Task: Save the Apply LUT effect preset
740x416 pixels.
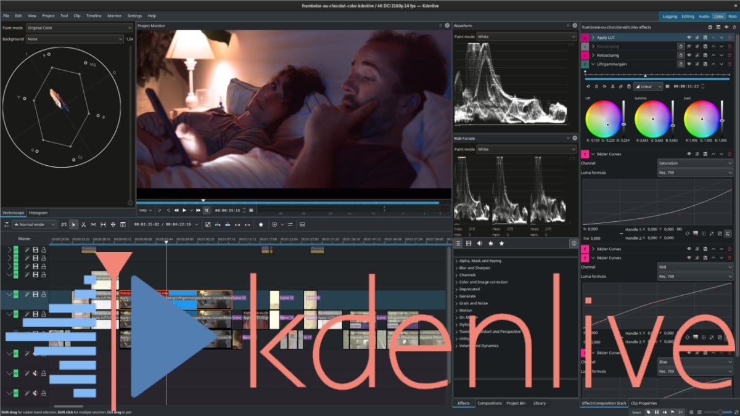Action: [705, 38]
